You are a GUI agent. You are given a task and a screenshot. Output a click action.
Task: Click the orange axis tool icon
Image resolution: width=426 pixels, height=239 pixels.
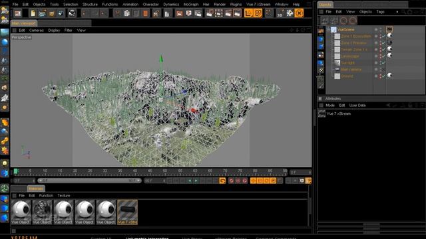coord(248,13)
